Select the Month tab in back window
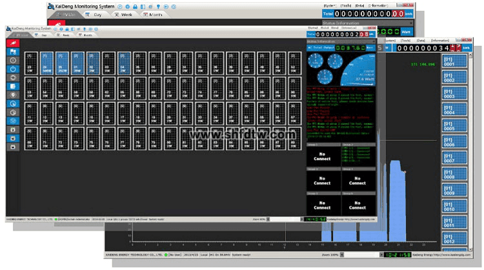484x270 pixels. 153,14
